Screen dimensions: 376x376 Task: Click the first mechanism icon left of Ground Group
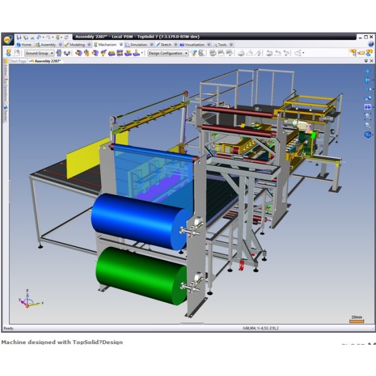(9, 53)
